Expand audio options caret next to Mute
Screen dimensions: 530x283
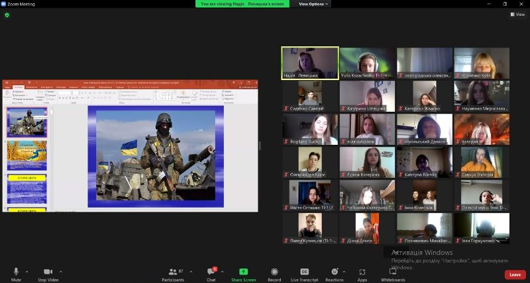pos(27,272)
